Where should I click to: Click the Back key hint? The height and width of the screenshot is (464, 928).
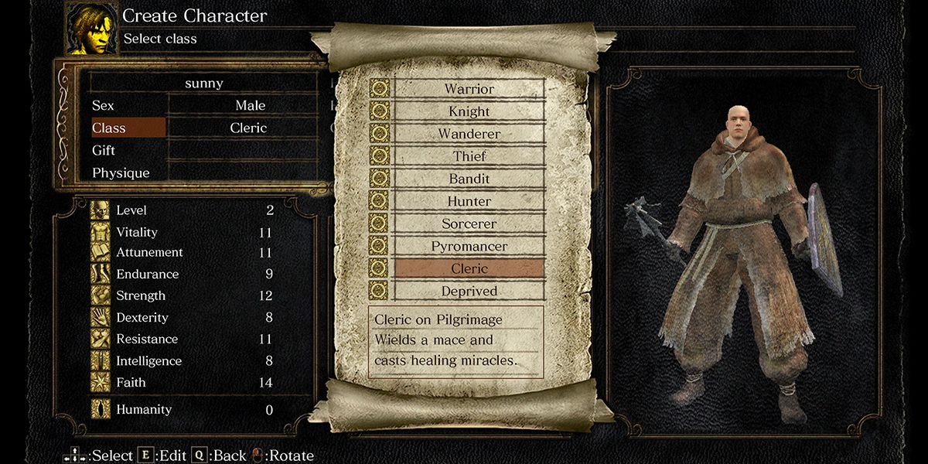click(219, 455)
